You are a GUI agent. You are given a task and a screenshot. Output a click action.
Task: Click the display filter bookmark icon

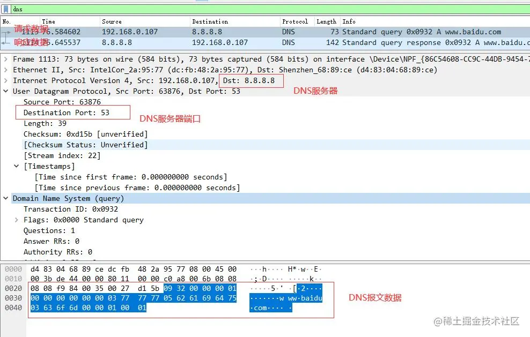tap(6, 9)
